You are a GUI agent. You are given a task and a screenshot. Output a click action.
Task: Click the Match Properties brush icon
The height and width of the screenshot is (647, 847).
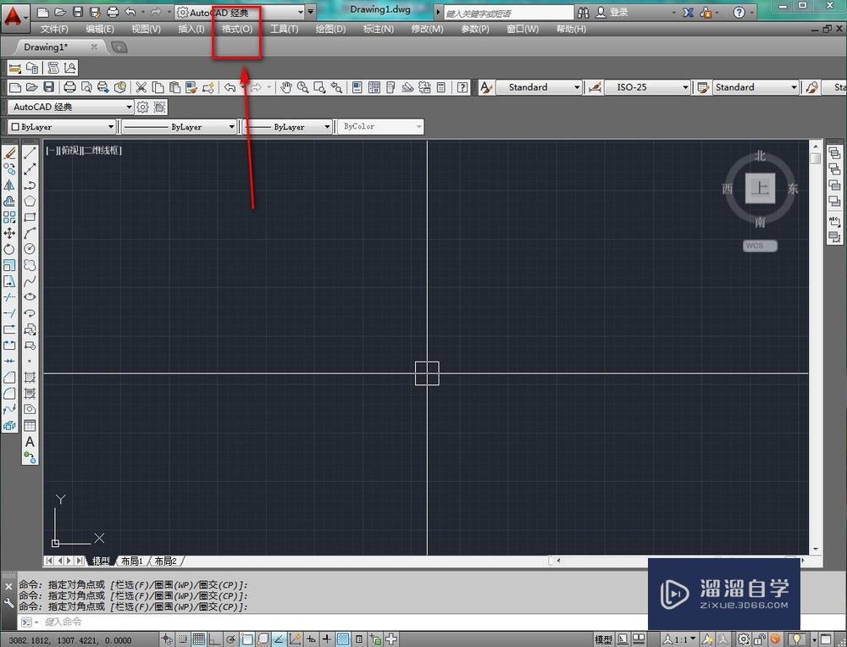tap(191, 87)
